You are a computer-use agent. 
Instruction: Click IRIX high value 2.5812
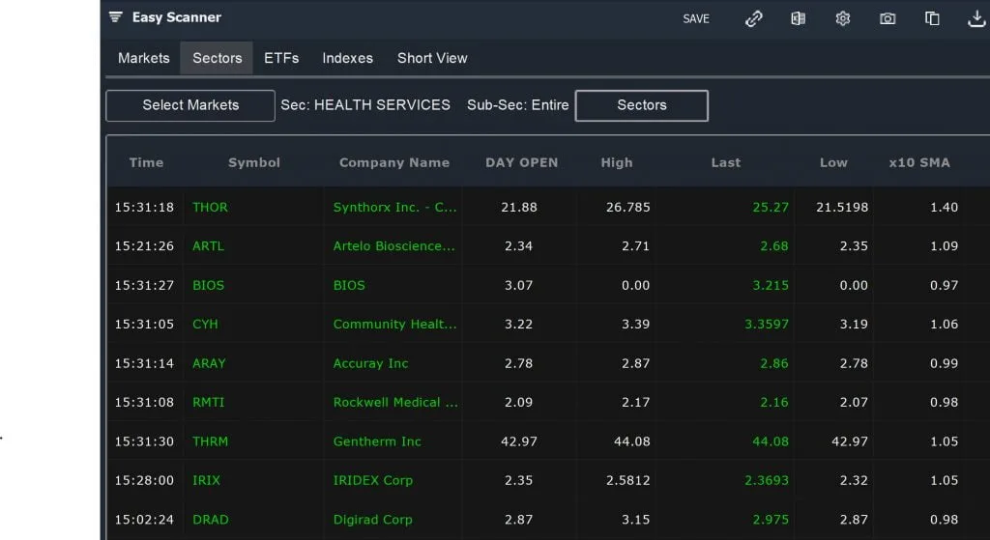(x=627, y=481)
